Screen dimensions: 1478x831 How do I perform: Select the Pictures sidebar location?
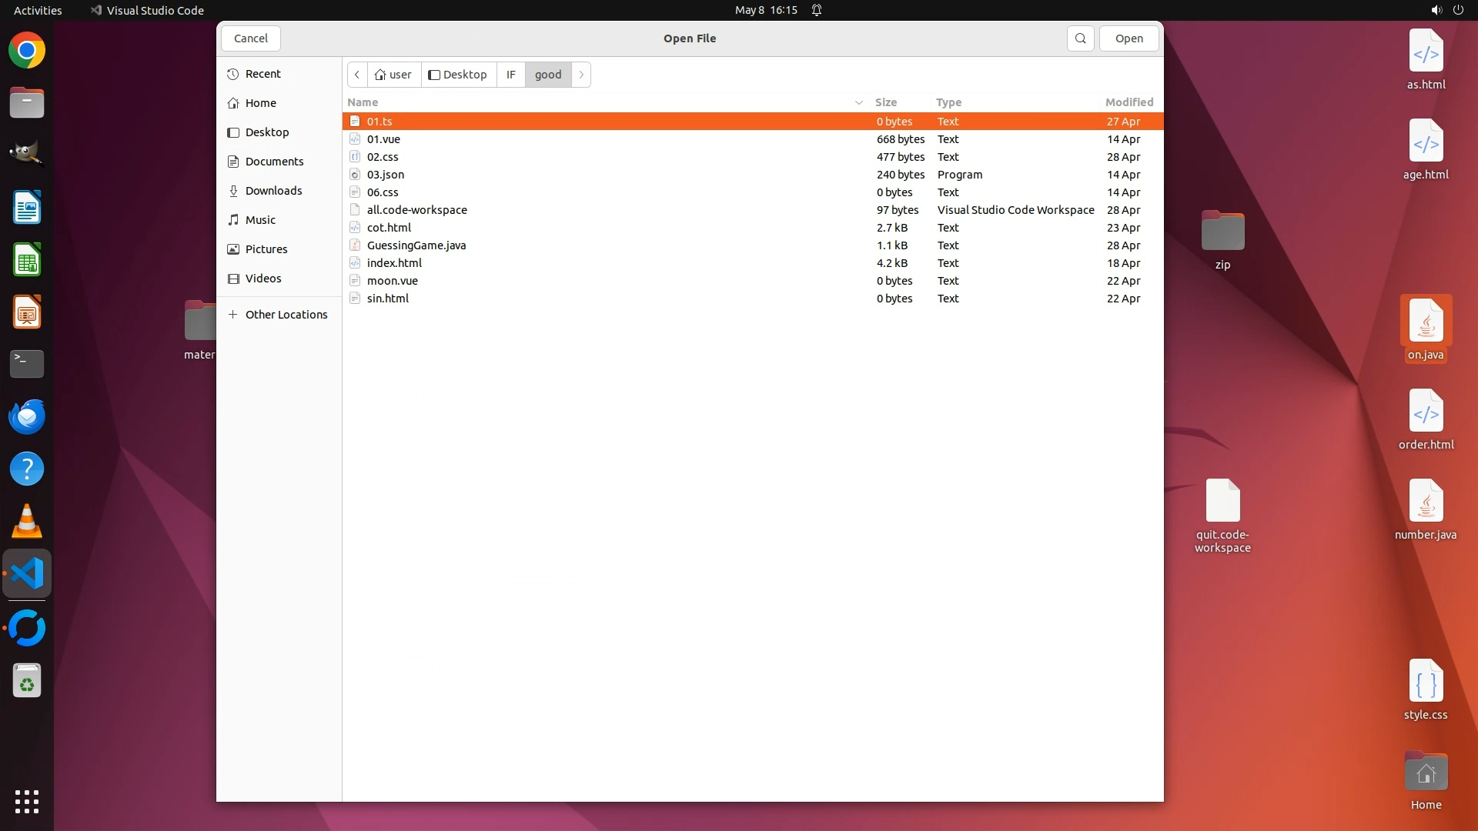pos(266,249)
